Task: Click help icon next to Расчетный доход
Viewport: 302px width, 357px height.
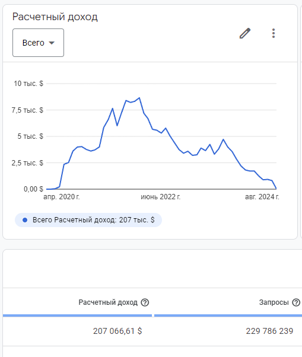Action: click(145, 302)
